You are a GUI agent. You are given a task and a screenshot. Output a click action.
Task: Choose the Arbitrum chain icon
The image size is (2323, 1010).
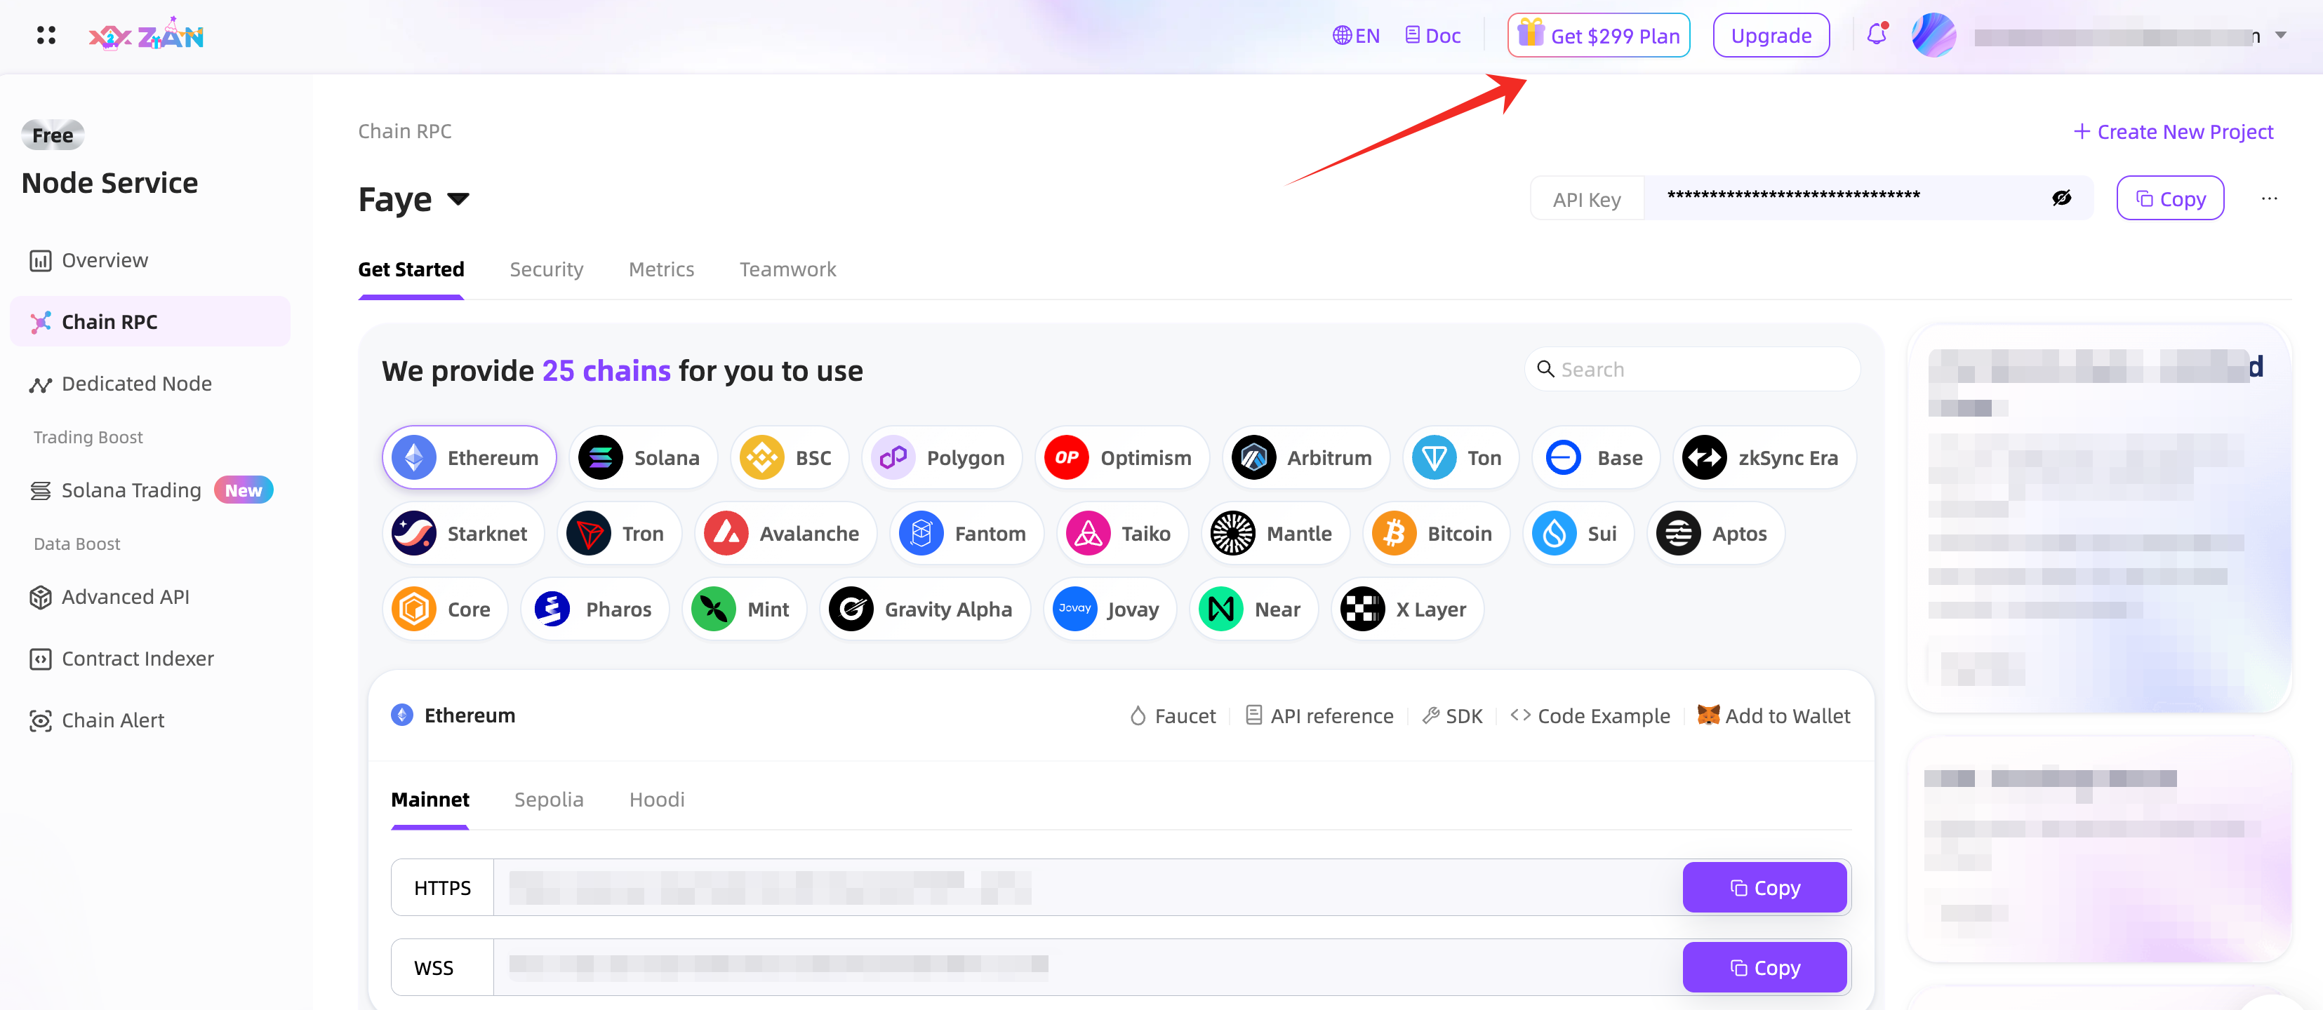pyautogui.click(x=1253, y=458)
